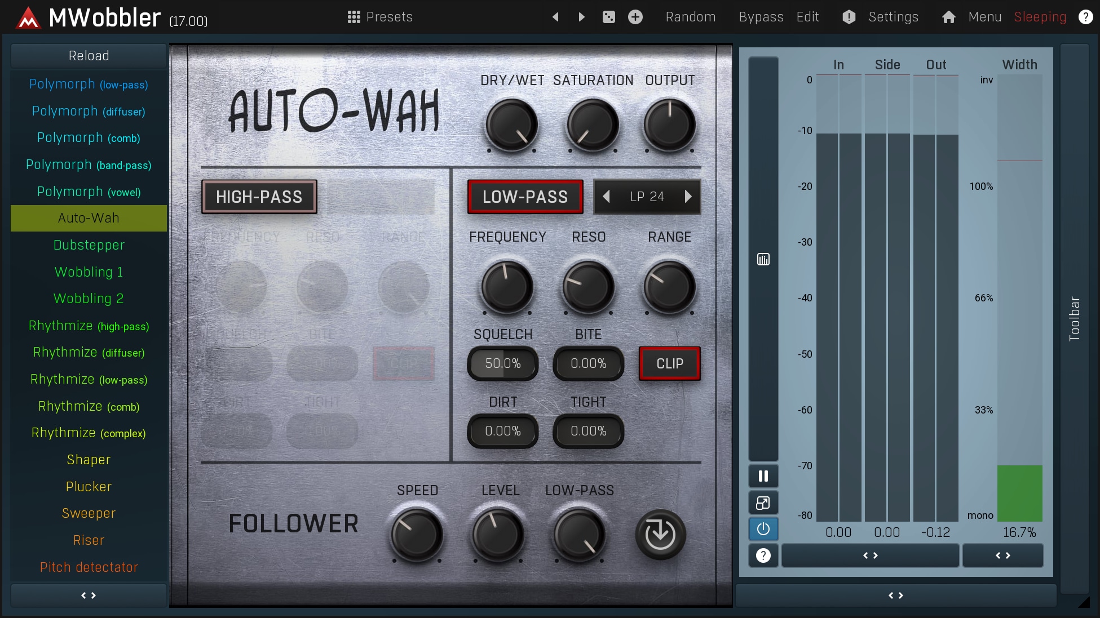Image resolution: width=1100 pixels, height=618 pixels.
Task: Click the randomize dice icon in header
Action: coord(608,17)
